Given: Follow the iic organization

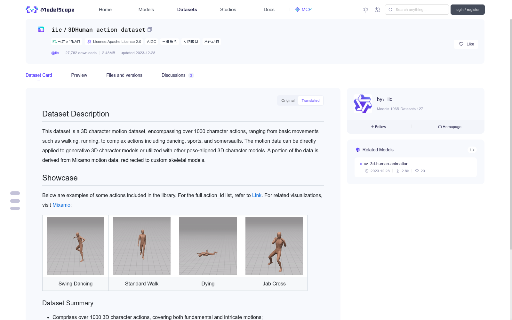Looking at the screenshot, I should click(379, 127).
